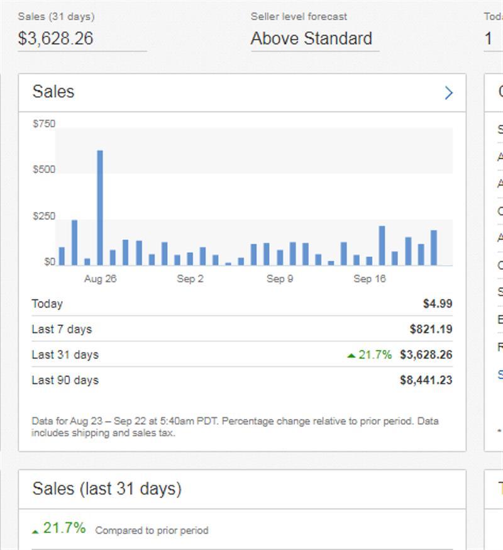Click the Last 90 days amount $8,441.23

427,379
